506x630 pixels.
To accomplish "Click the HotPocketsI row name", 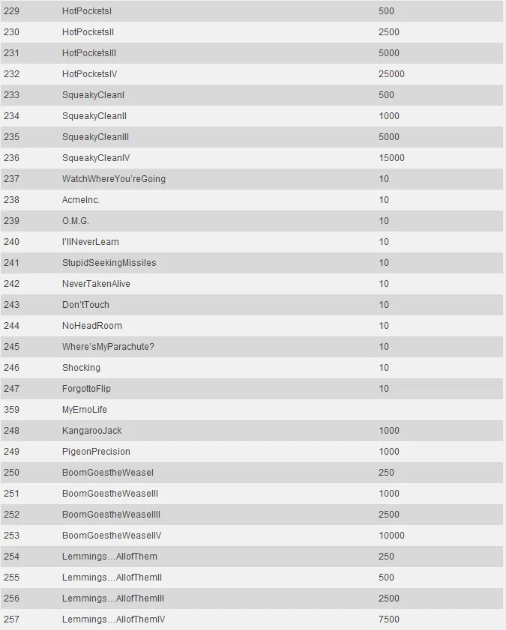I will coord(87,11).
